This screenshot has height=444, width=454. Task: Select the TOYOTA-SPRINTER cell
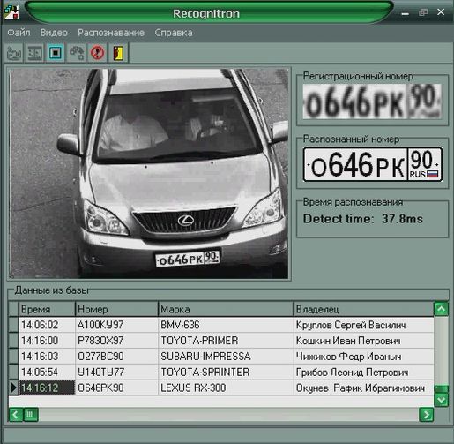click(226, 373)
